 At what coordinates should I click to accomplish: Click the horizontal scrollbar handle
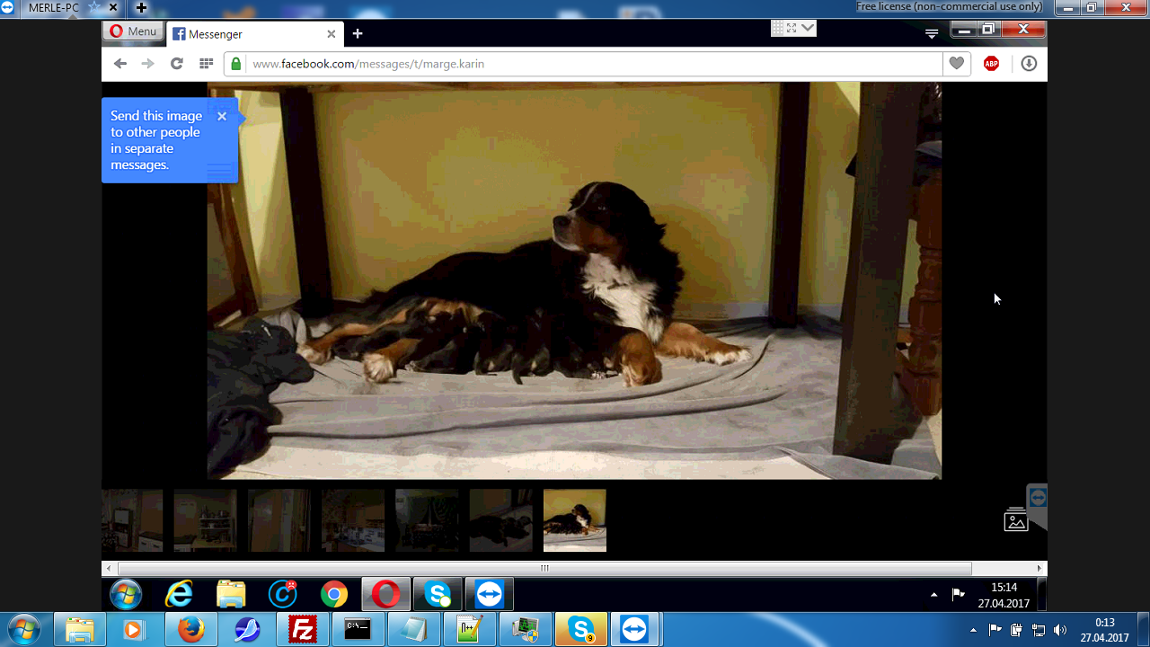click(x=544, y=569)
